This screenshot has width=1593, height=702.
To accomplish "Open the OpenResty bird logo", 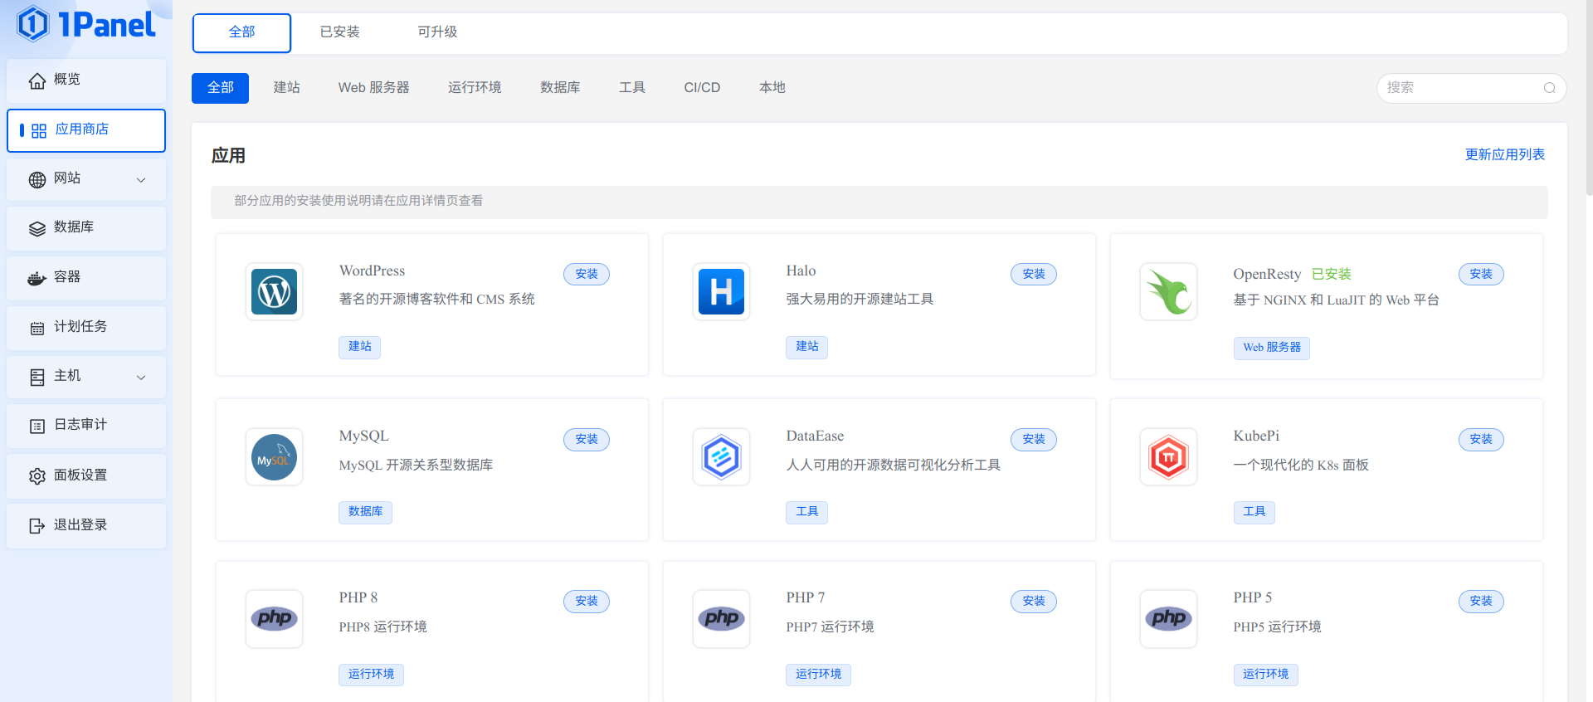I will 1169,292.
